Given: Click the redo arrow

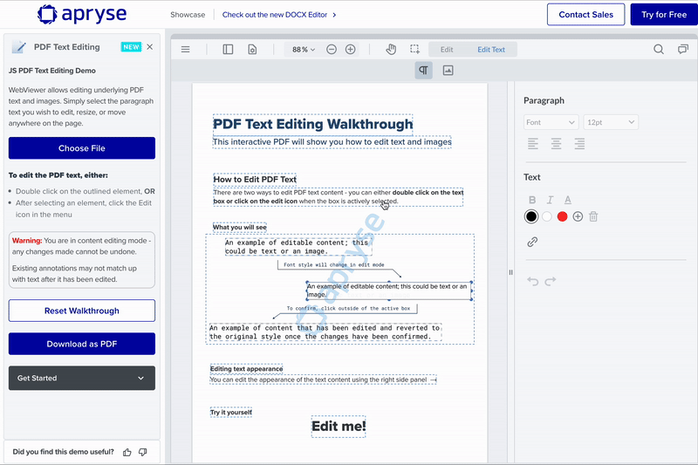Looking at the screenshot, I should point(551,281).
